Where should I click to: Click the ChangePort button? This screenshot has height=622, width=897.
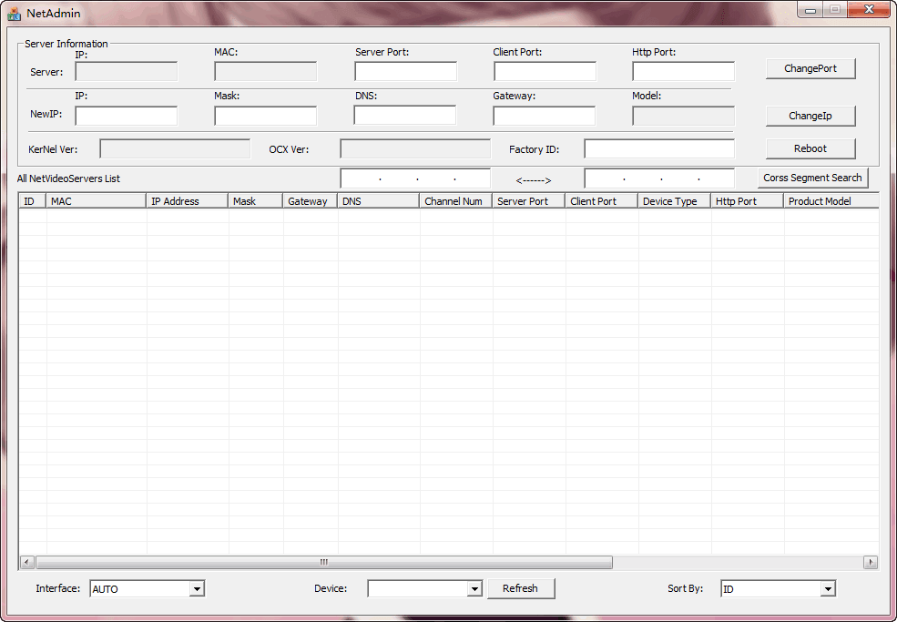(810, 68)
